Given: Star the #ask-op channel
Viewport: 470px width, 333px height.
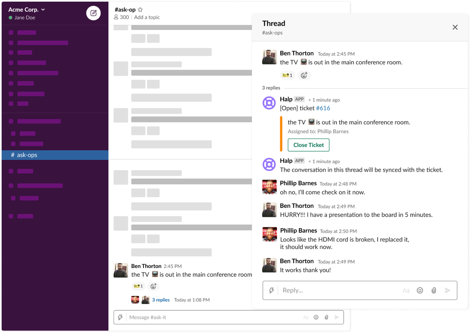Looking at the screenshot, I should click(x=140, y=10).
